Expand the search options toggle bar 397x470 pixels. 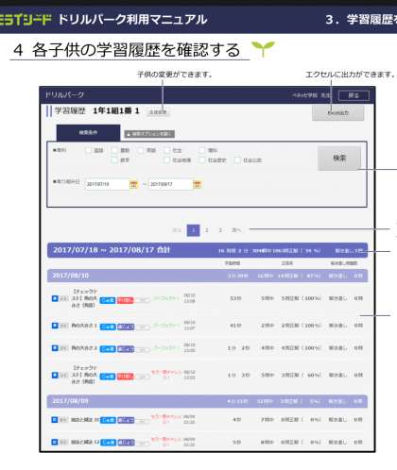[x=149, y=134]
